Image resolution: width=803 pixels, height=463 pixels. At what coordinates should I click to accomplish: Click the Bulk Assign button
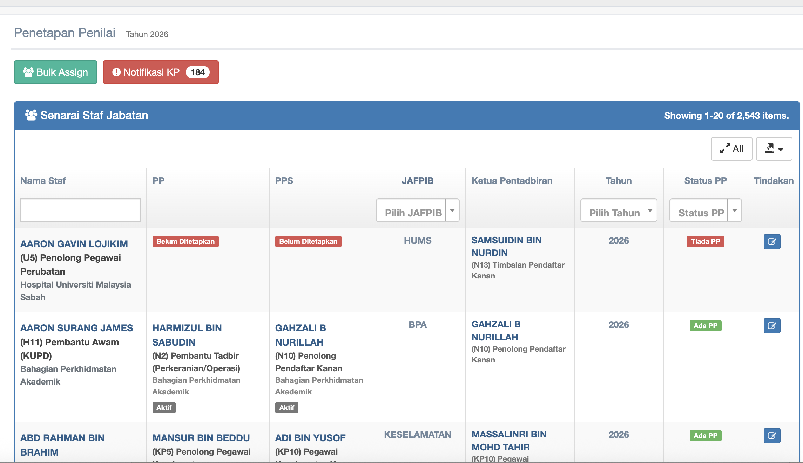[55, 72]
